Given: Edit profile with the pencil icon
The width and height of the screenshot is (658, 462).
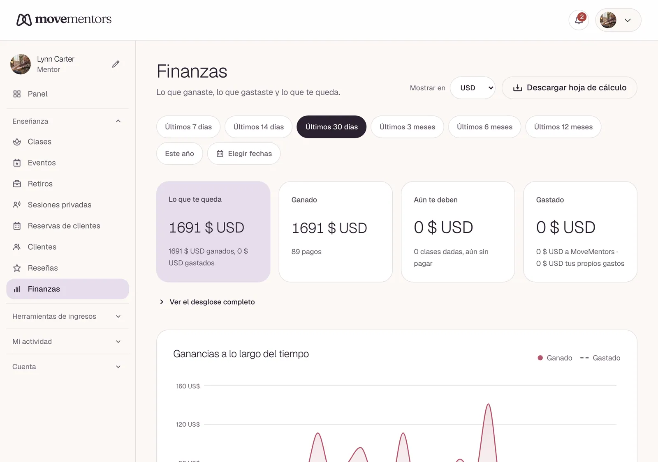Looking at the screenshot, I should 116,64.
